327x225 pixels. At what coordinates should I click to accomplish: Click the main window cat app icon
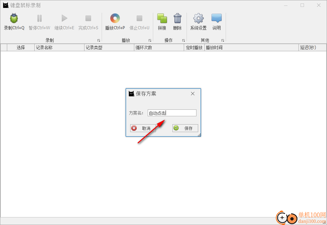click(5, 5)
